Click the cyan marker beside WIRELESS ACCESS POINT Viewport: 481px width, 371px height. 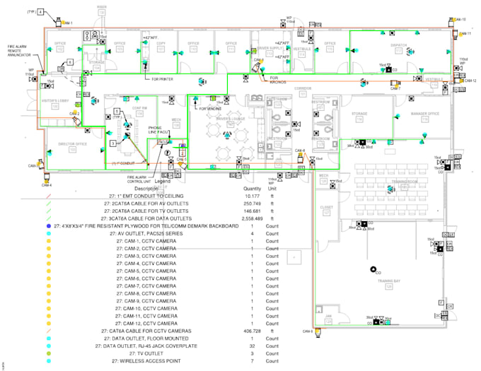click(x=49, y=361)
